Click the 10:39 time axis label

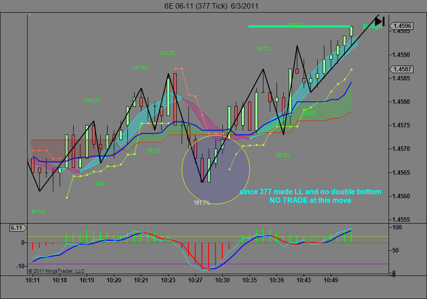point(277,280)
